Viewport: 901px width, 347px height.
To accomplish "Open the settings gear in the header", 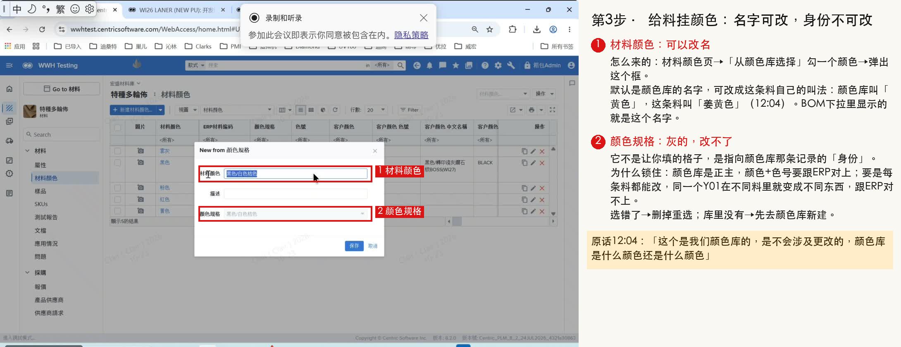I will pyautogui.click(x=498, y=65).
